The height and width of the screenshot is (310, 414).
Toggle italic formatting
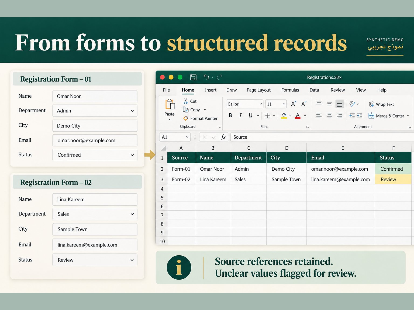tap(240, 115)
